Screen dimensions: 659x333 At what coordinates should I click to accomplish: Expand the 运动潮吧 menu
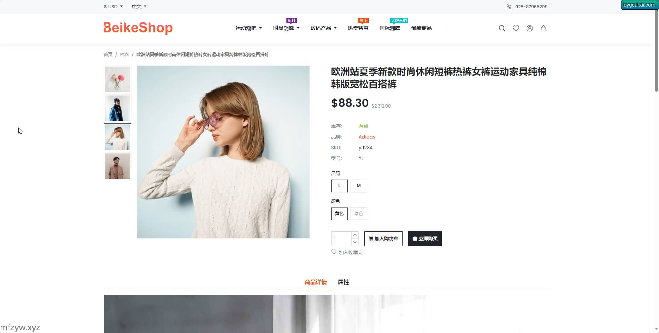click(249, 28)
